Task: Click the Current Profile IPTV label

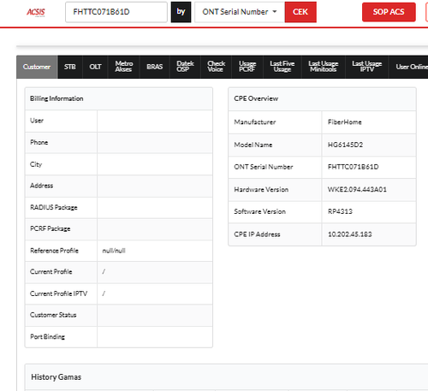Action: (58, 293)
